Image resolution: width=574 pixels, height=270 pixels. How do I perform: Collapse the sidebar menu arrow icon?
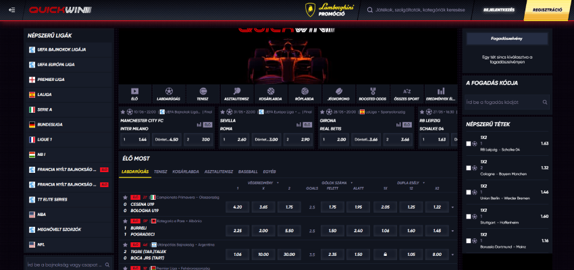[12, 10]
